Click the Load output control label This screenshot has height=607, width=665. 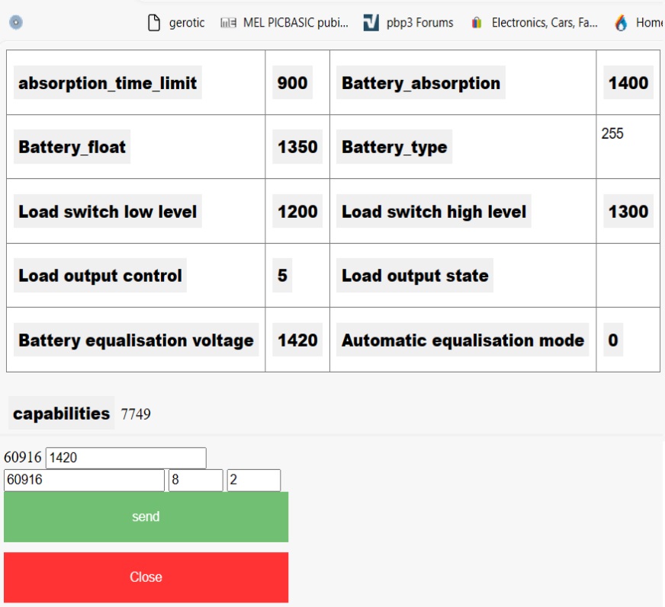click(100, 276)
